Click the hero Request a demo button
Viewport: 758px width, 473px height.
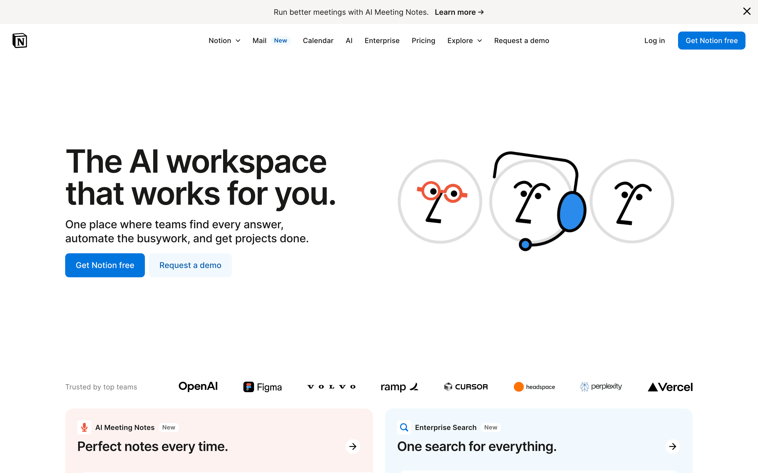190,265
